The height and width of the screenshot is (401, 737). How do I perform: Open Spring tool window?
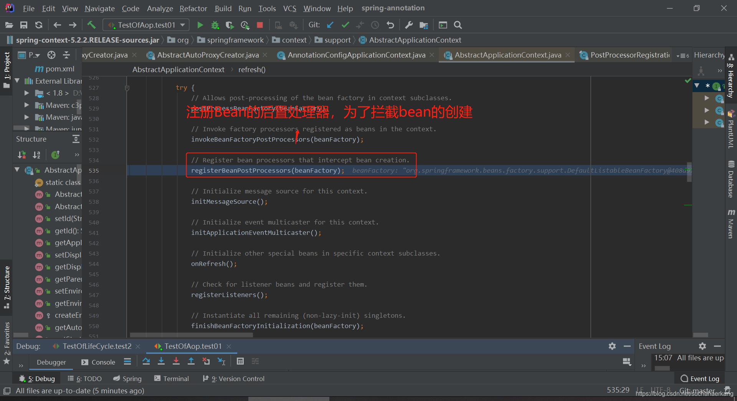[x=127, y=379]
